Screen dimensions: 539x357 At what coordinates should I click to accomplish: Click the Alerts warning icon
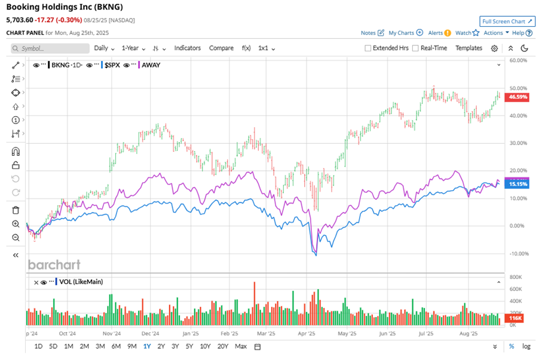coord(448,33)
